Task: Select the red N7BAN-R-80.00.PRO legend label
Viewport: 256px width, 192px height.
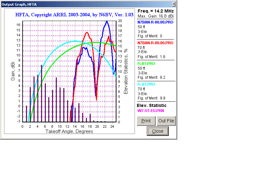Action: point(156,43)
